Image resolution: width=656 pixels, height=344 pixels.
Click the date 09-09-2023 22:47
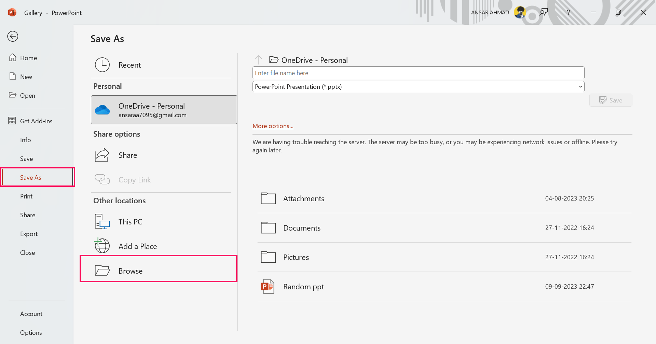[x=569, y=286]
